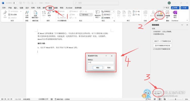190x101 pixels.
Task: Run 检查辅助功能 accessibility check
Action: pyautogui.click(x=35, y=14)
